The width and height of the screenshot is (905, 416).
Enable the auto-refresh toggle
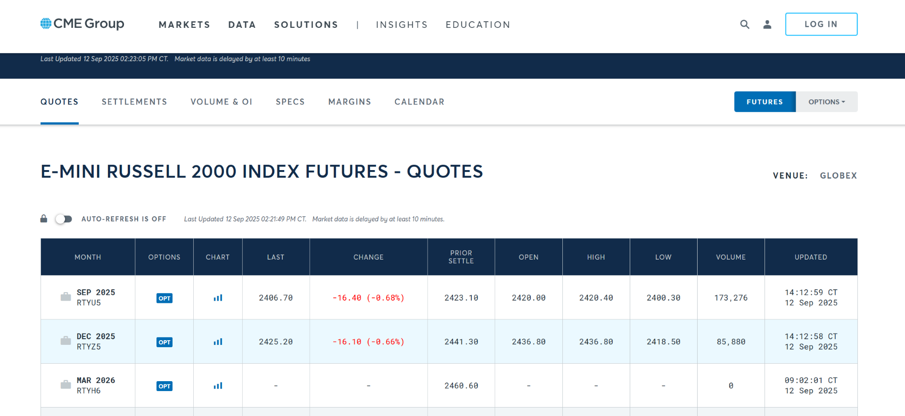(x=64, y=219)
